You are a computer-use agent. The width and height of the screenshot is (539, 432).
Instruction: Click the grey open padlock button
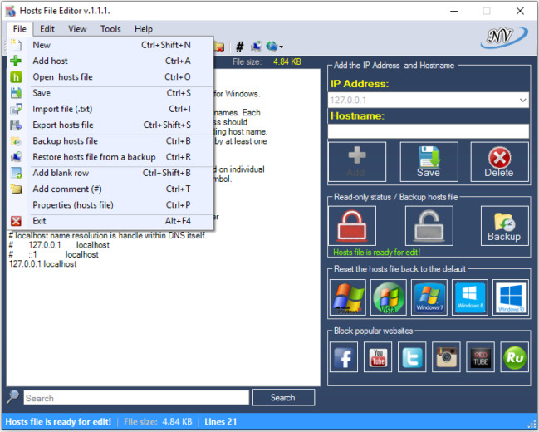tap(429, 225)
